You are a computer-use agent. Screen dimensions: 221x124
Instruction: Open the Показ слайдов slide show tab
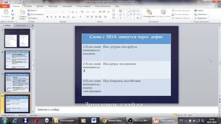click(83, 6)
